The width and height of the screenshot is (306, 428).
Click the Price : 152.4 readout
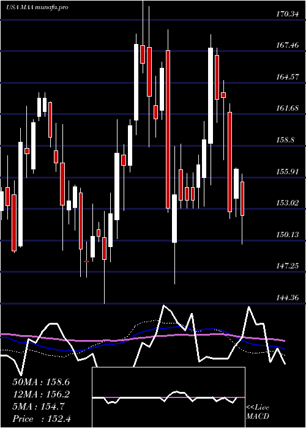click(42, 419)
